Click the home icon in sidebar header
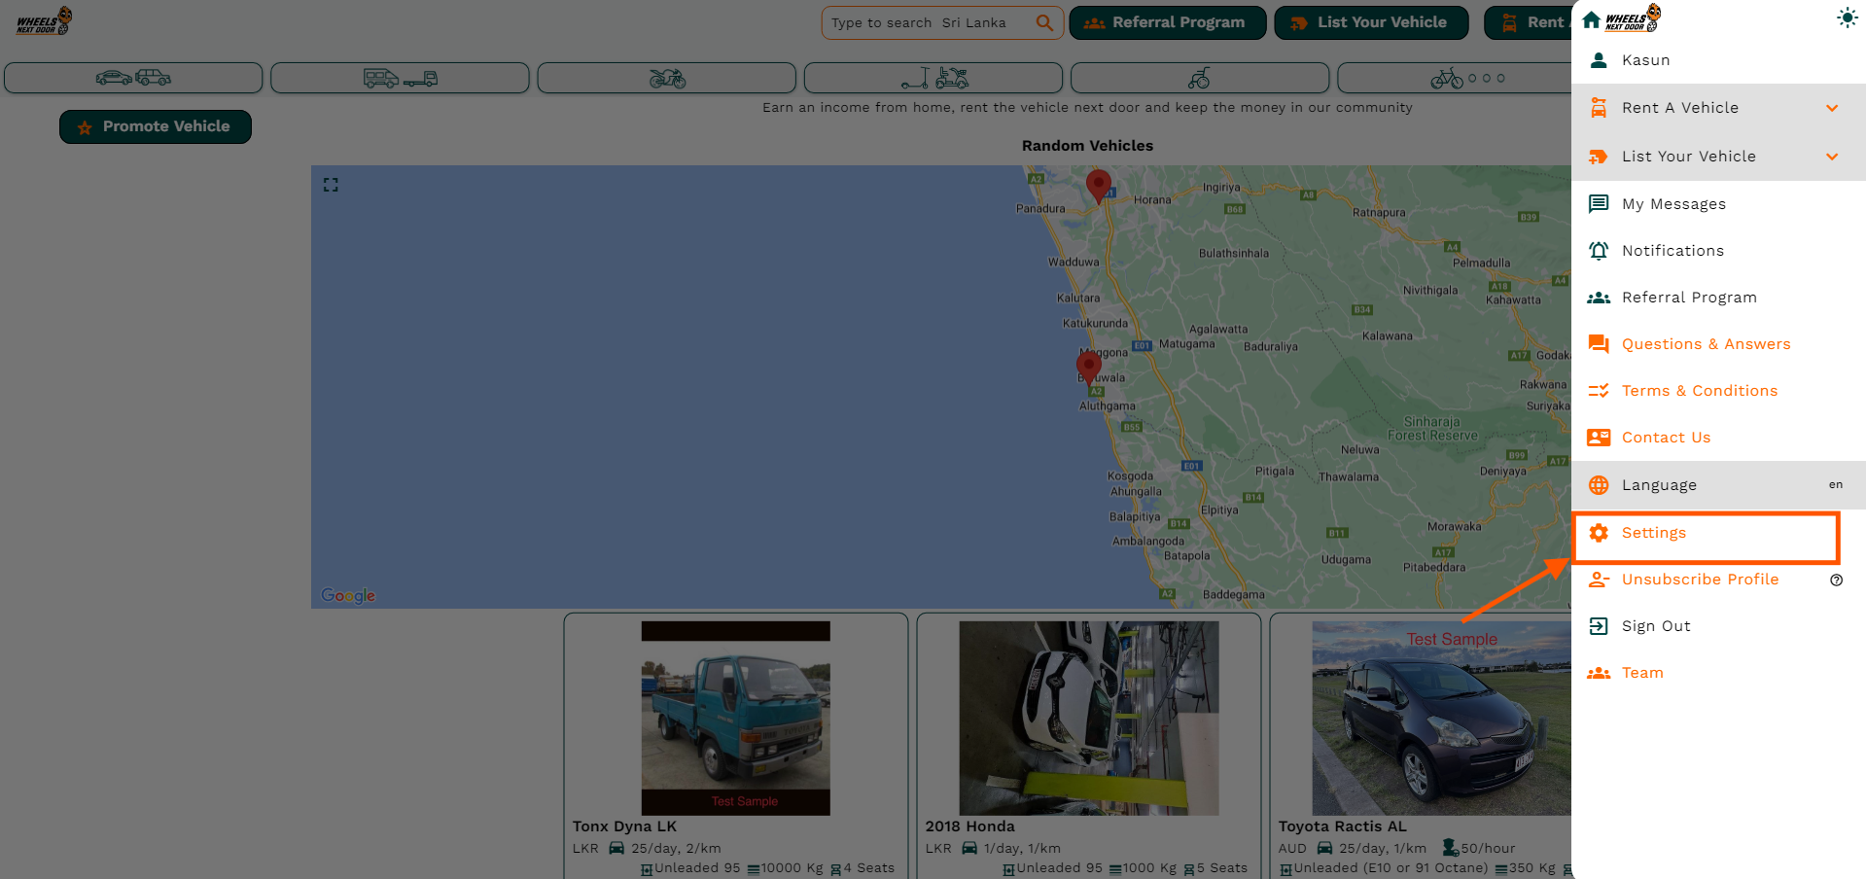1866x879 pixels. click(1592, 19)
